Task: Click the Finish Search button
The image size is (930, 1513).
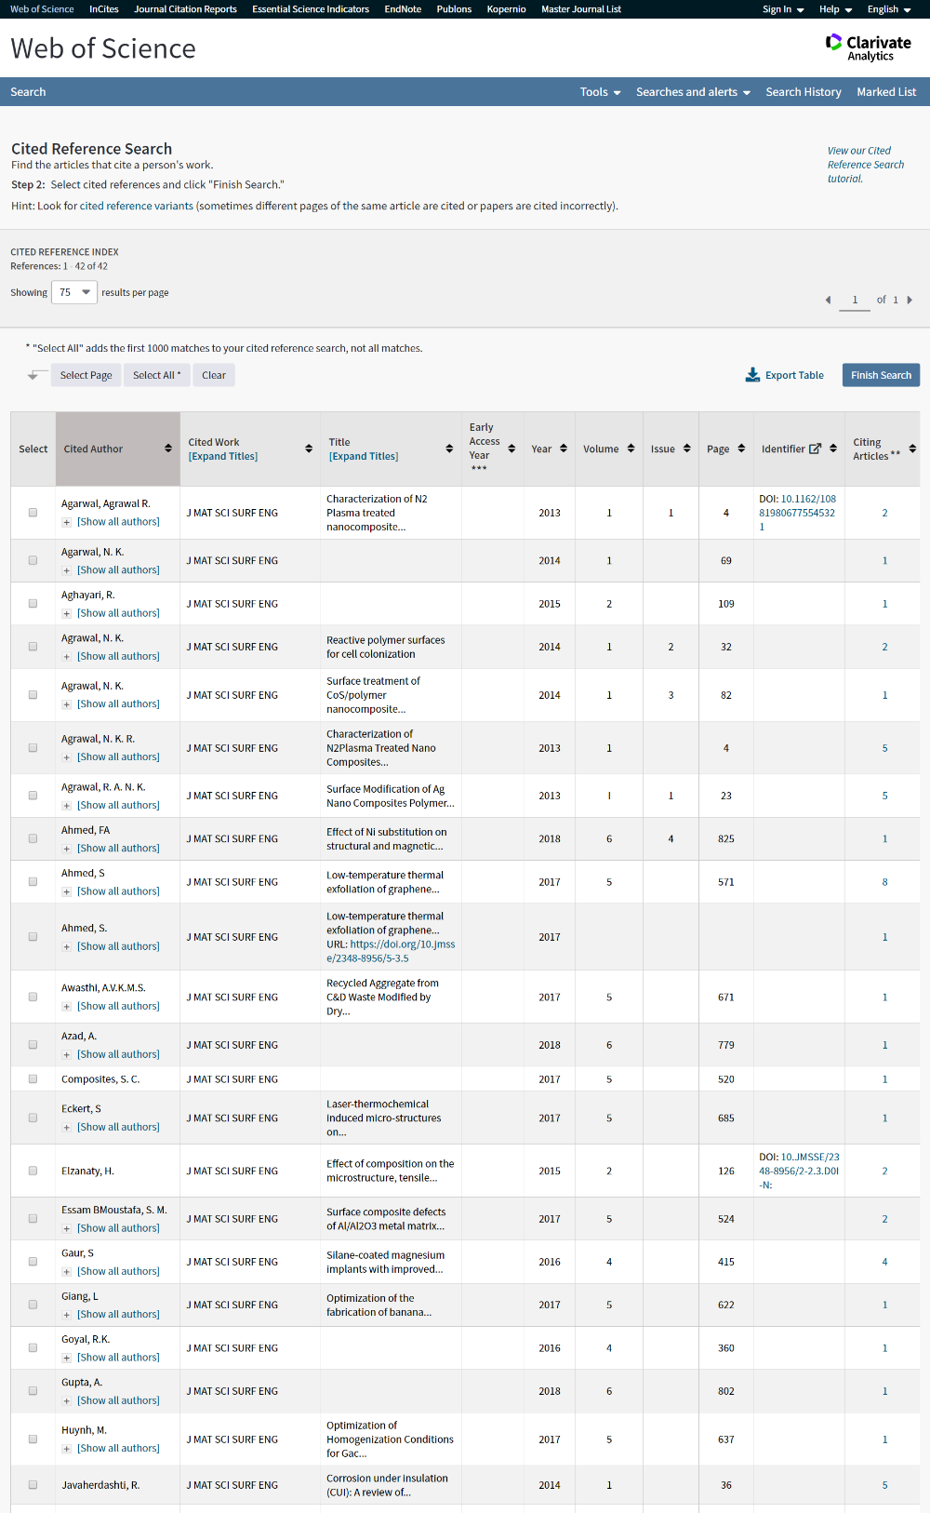Action: [x=881, y=375]
